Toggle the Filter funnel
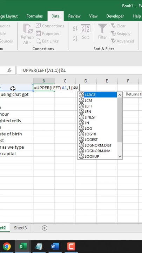 coord(102,32)
